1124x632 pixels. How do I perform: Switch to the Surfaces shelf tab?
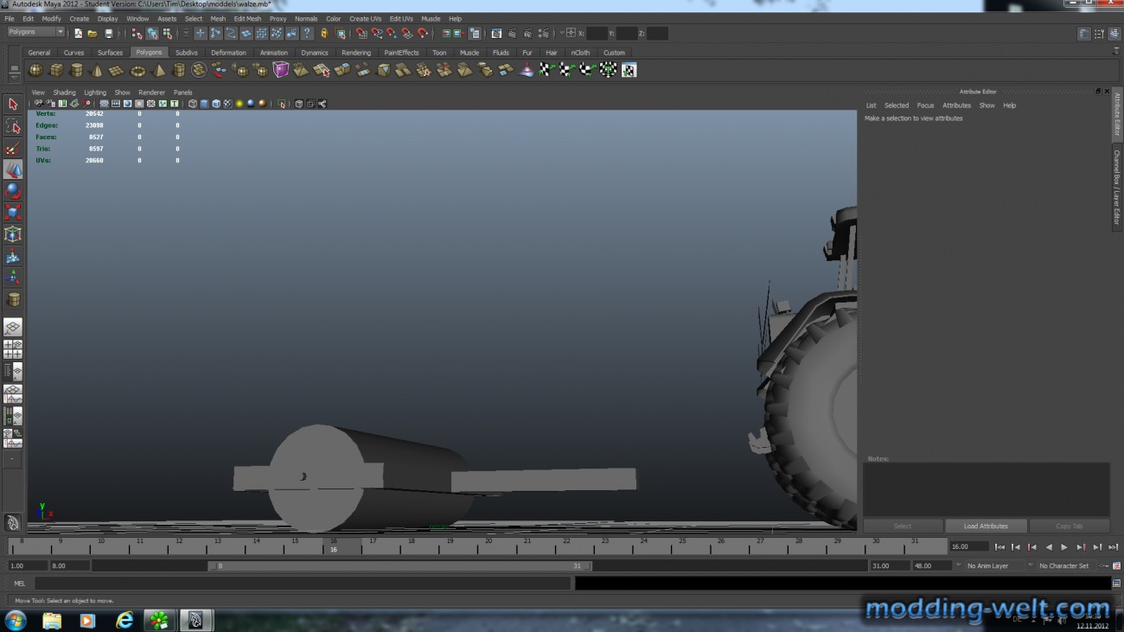tap(110, 53)
